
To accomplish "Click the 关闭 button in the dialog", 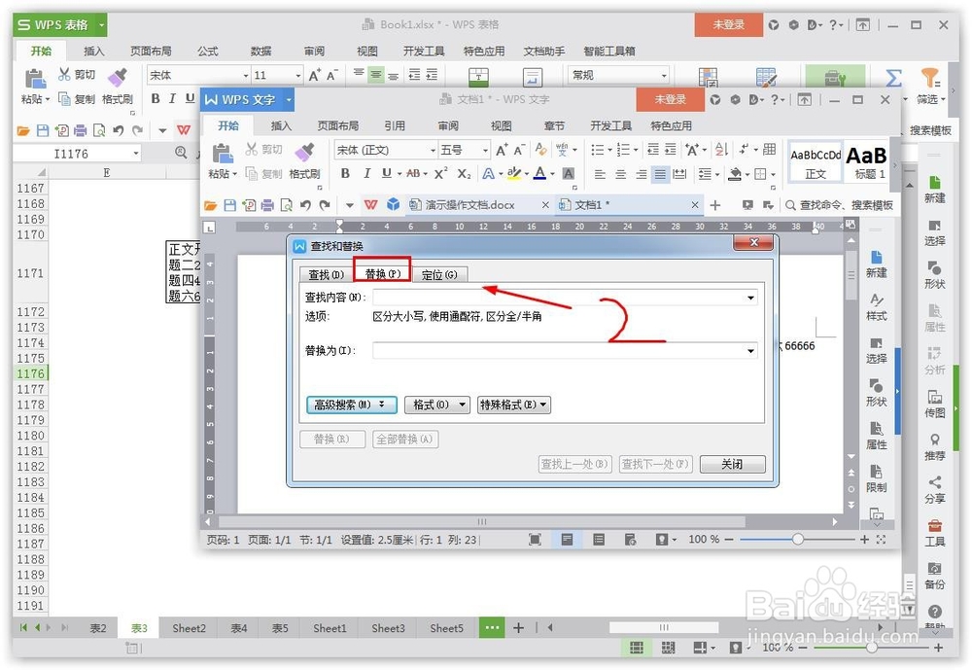I will (x=732, y=464).
